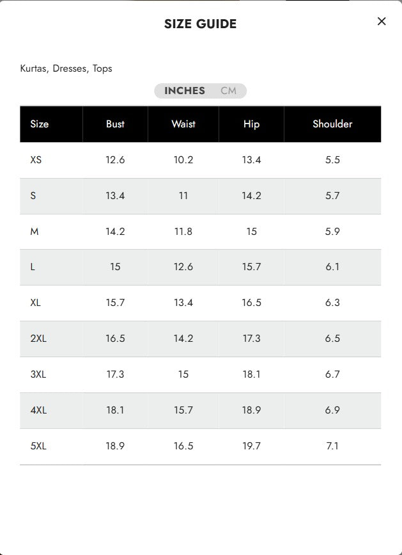Viewport: 402px width, 555px height.
Task: Select the INCHES unit option
Action: click(x=185, y=91)
